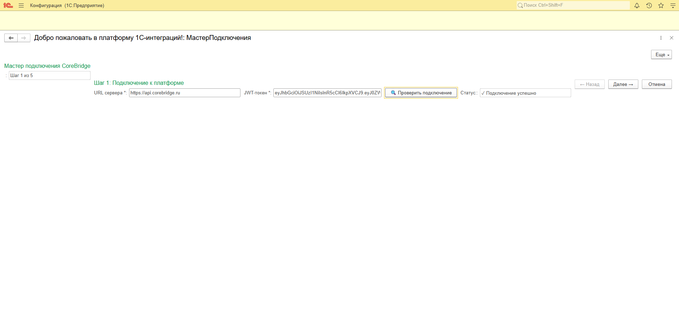Image resolution: width=679 pixels, height=334 pixels.
Task: Open service settings menu icon
Action: tap(673, 5)
